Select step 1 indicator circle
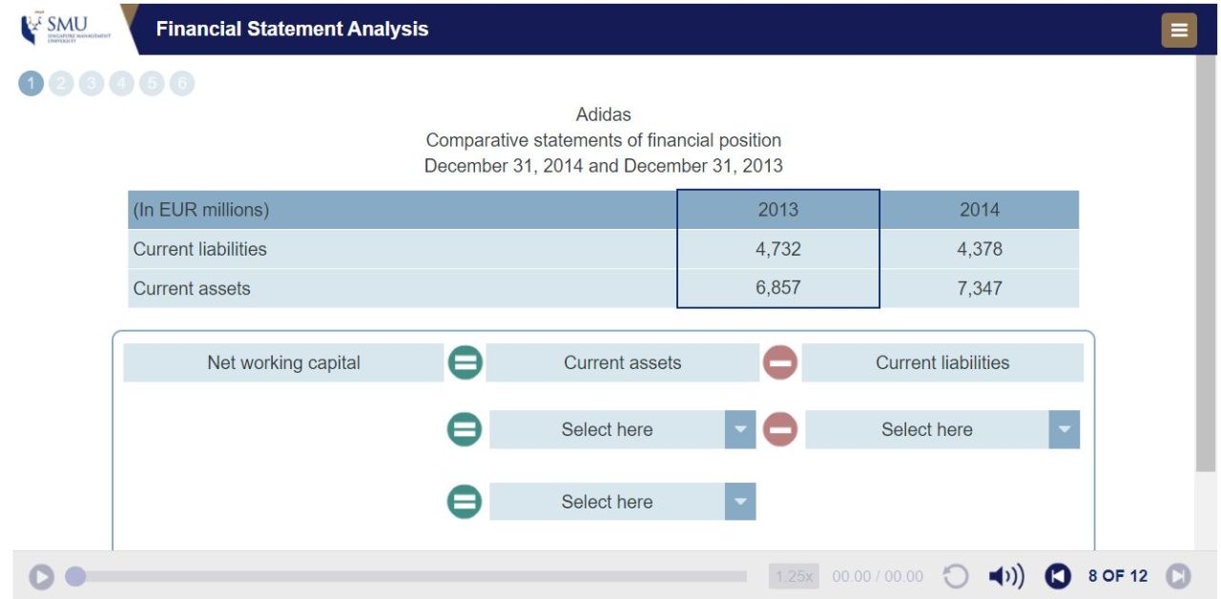Viewport: 1221px width, 599px height. click(31, 84)
